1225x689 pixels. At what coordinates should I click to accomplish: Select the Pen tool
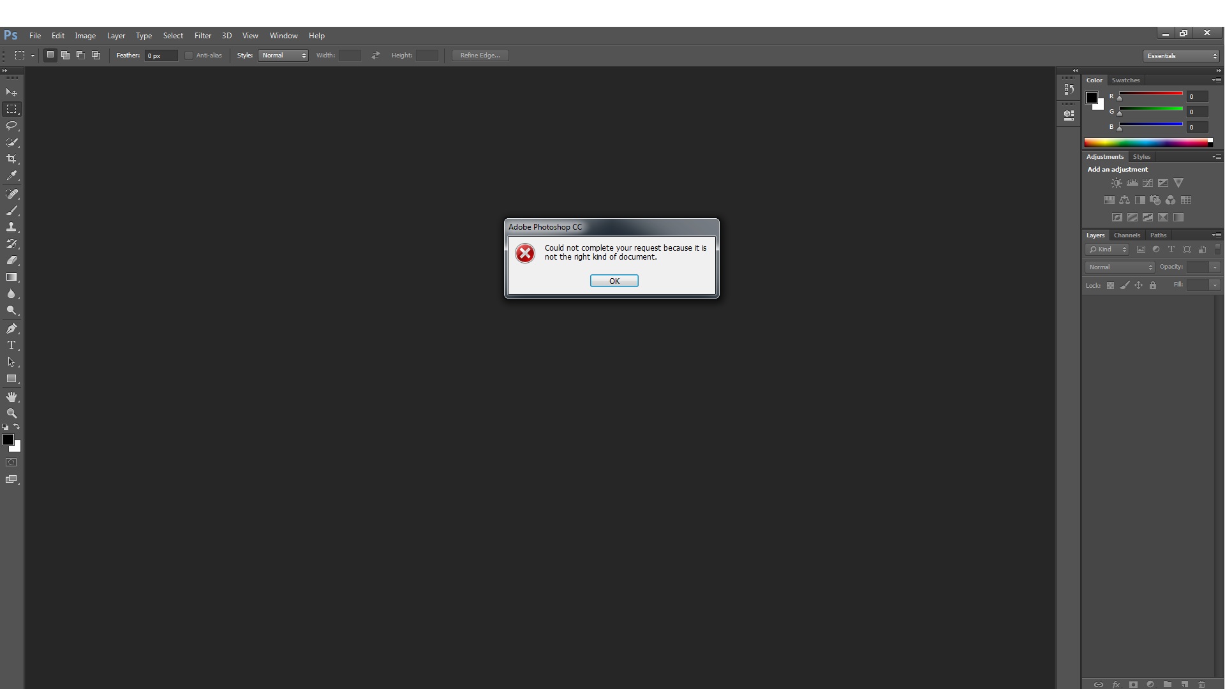click(11, 329)
